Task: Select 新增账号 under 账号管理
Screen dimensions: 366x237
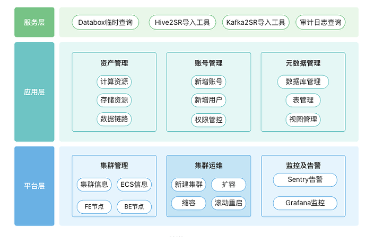Action: (x=208, y=82)
